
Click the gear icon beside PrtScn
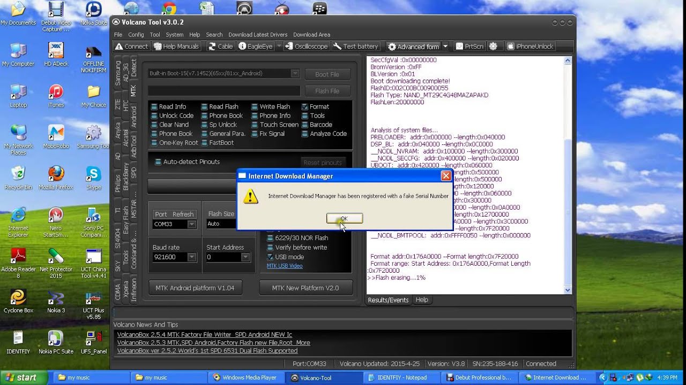[493, 47]
